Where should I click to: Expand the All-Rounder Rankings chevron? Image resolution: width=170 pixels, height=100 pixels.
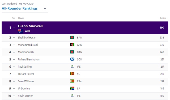click(x=45, y=8)
